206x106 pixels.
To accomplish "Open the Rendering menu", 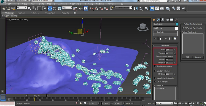I will pyautogui.click(x=88, y=4).
